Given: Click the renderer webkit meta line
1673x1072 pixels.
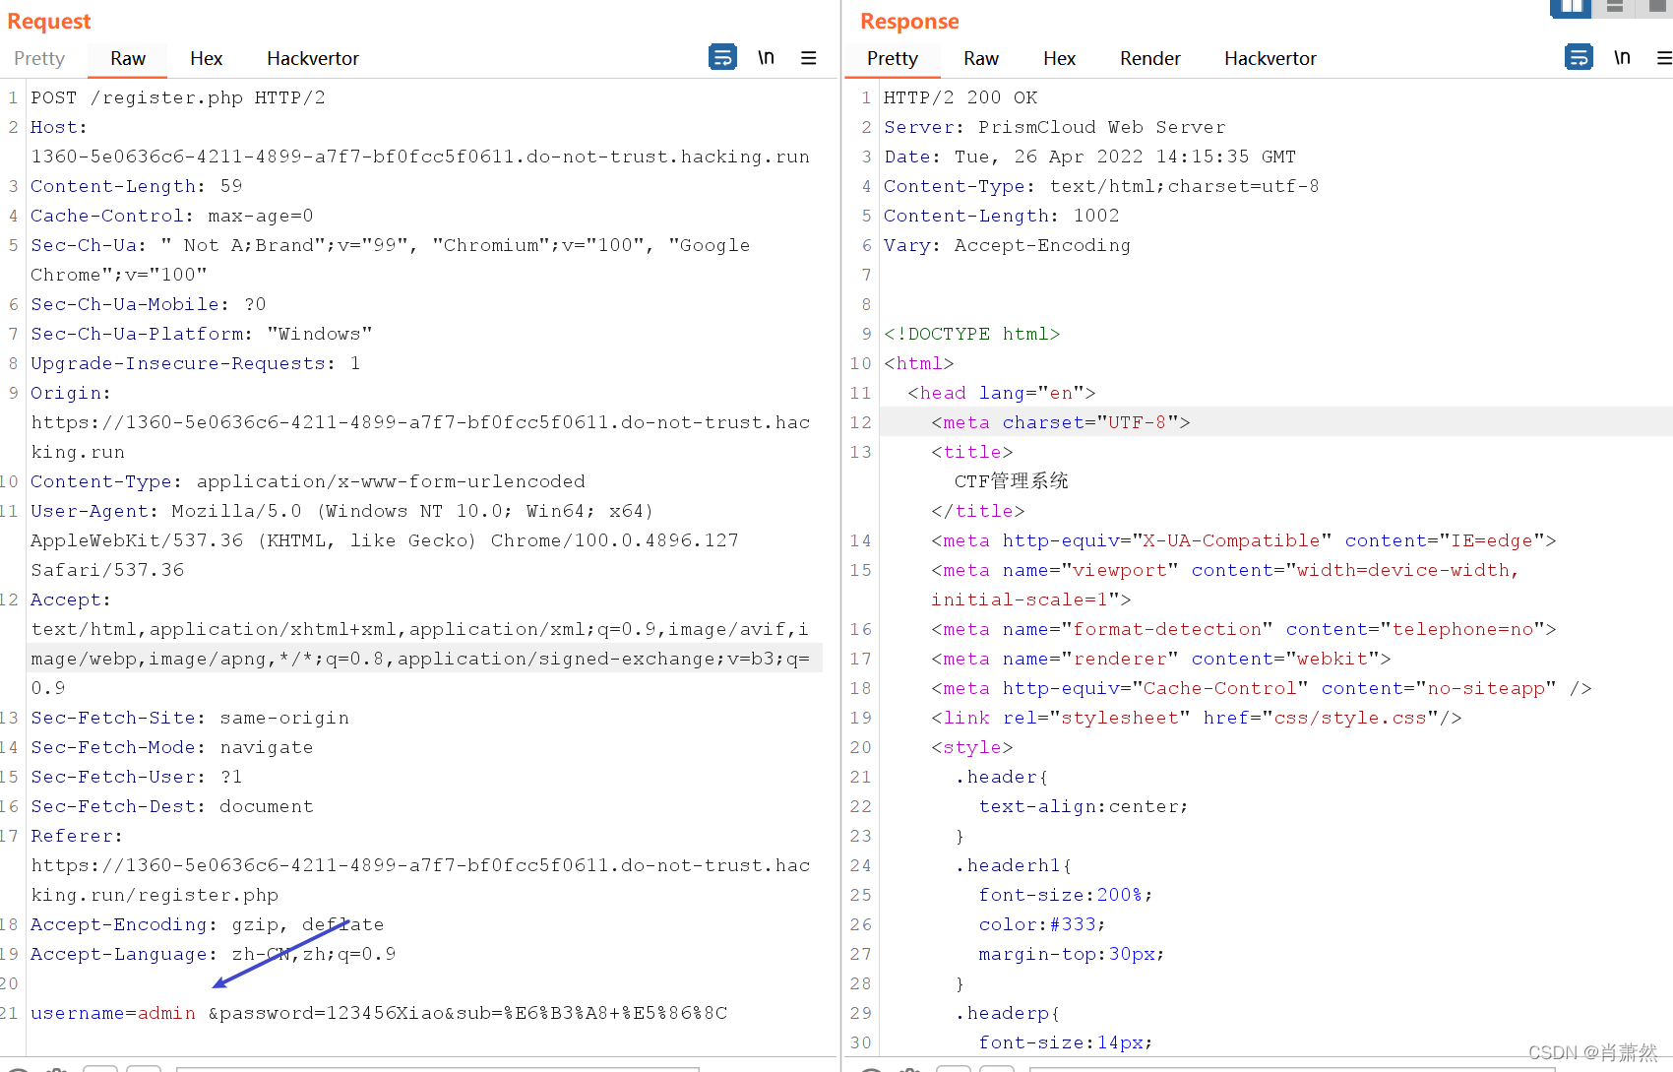Looking at the screenshot, I should (1161, 659).
